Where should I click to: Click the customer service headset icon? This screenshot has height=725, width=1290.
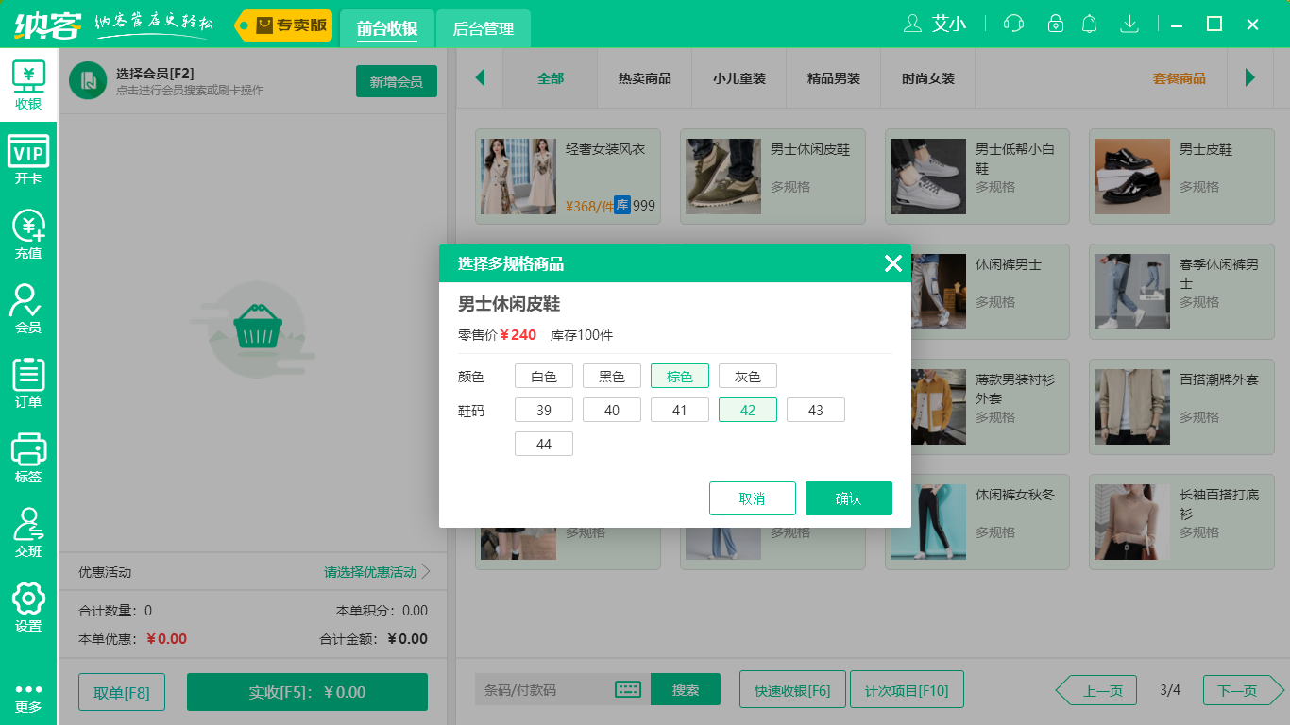1013,24
